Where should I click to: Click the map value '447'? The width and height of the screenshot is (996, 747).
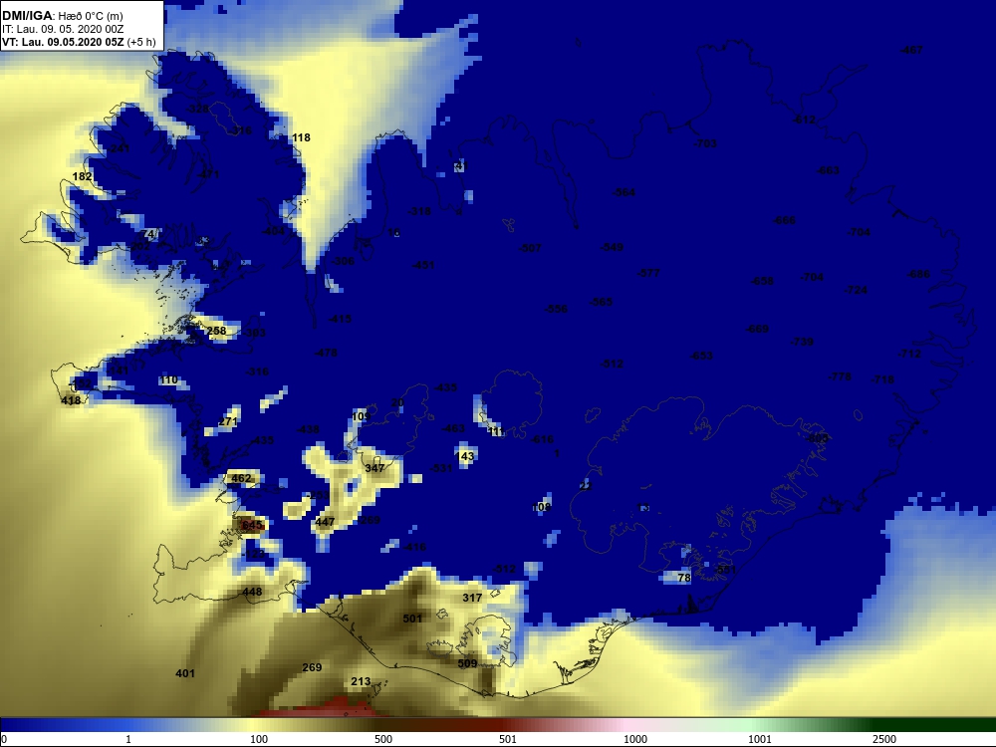pos(325,522)
